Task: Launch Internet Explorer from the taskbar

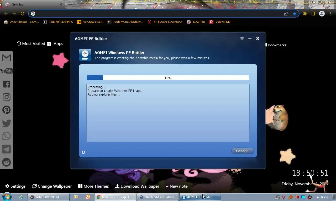Action: (x=21, y=197)
